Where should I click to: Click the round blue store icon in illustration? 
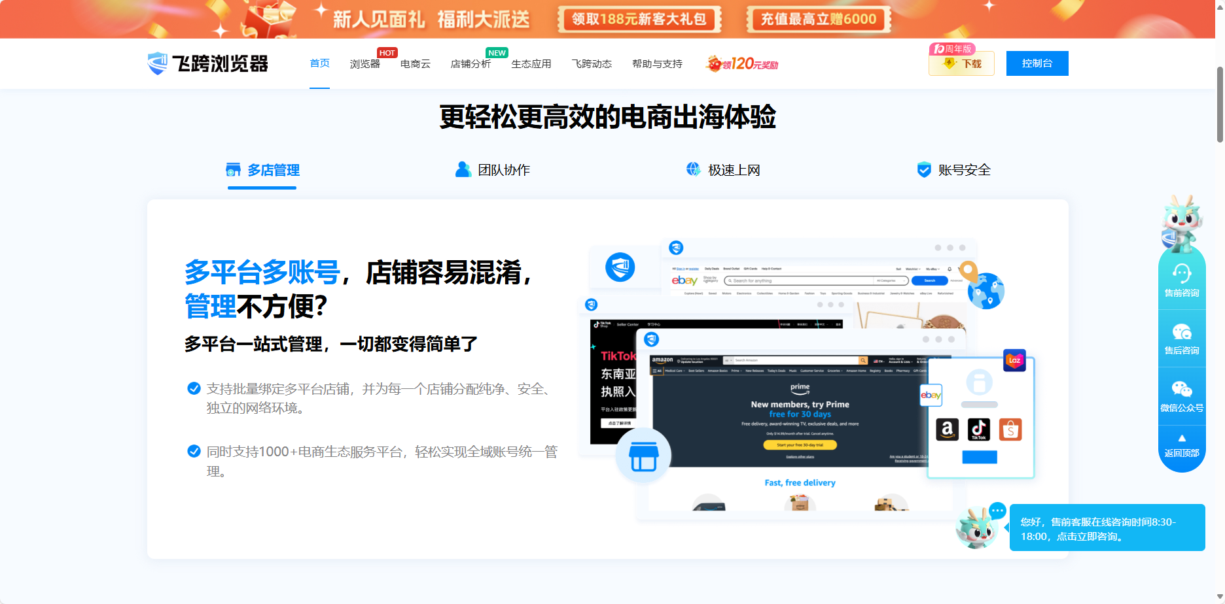click(643, 456)
